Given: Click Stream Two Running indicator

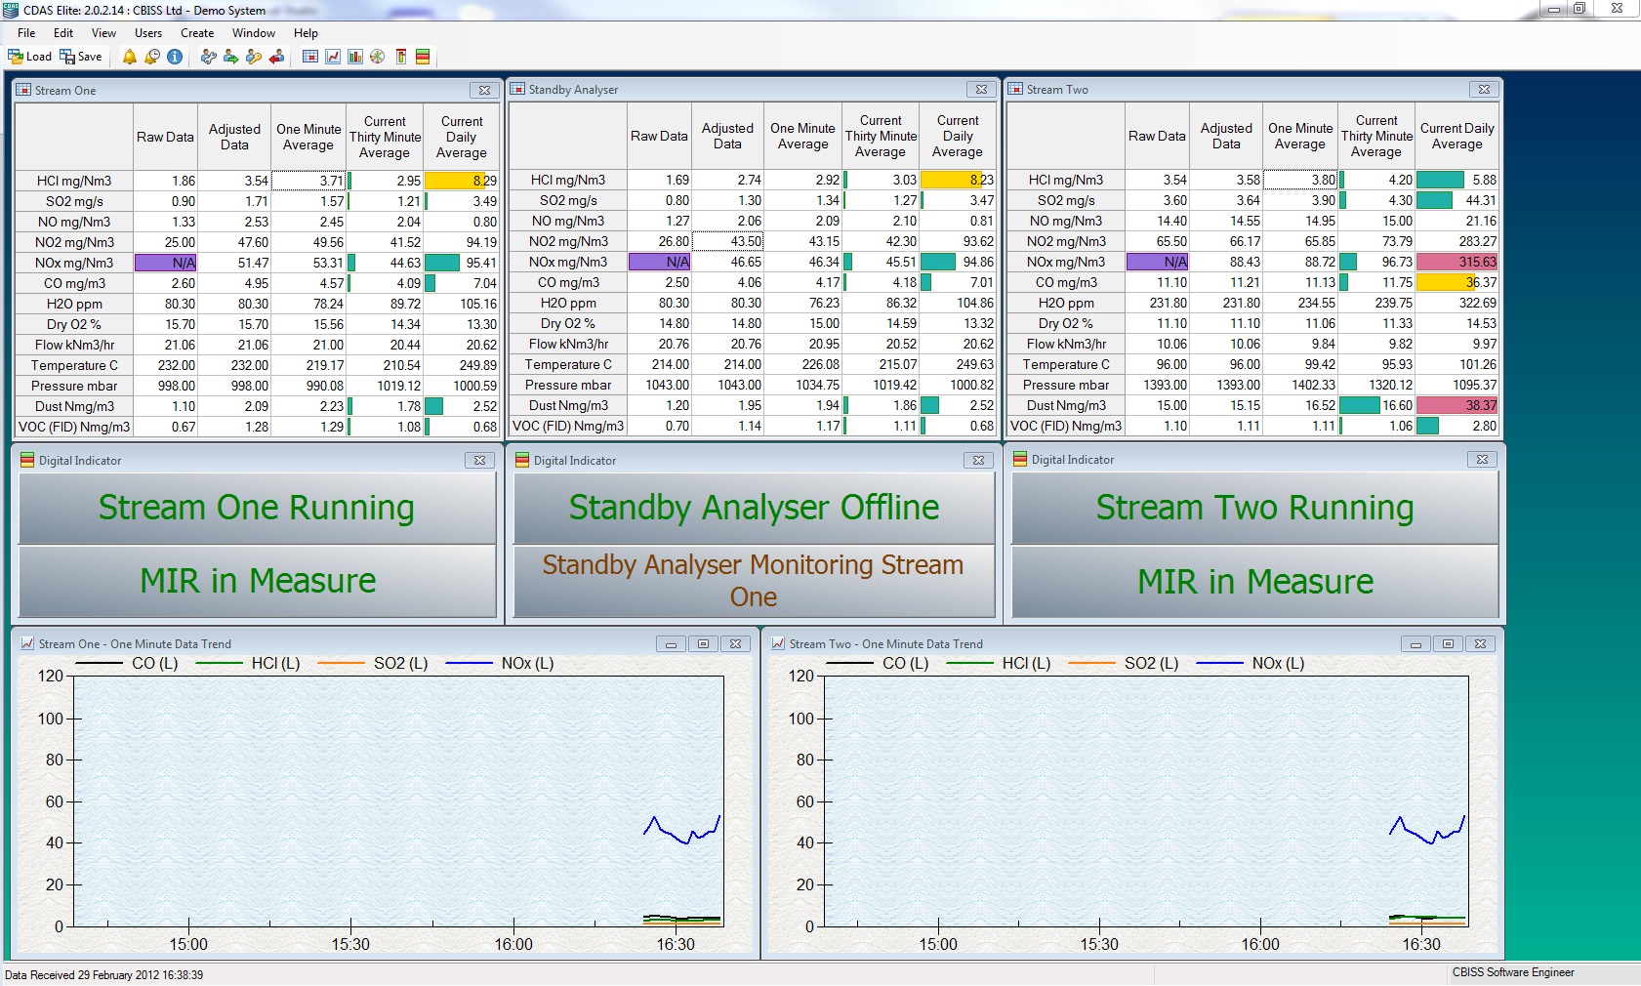Looking at the screenshot, I should click(1254, 508).
